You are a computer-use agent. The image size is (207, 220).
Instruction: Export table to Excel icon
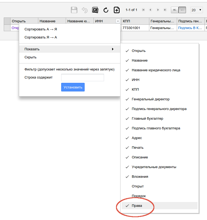point(95,10)
